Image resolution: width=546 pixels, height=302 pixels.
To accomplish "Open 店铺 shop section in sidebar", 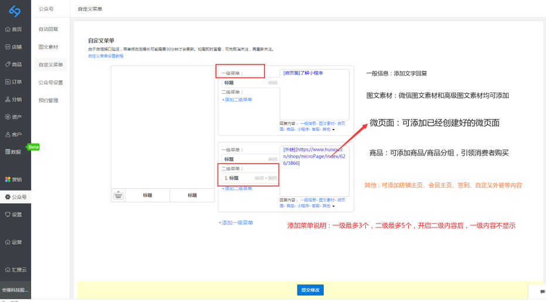I will [13, 47].
